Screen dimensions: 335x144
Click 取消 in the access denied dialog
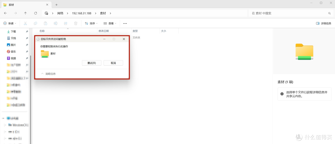[x=113, y=63]
